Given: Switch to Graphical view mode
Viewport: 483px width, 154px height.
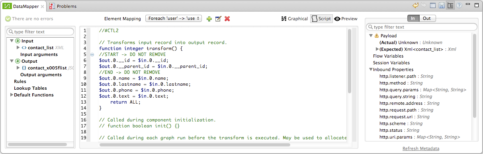Looking at the screenshot, I should [x=295, y=19].
